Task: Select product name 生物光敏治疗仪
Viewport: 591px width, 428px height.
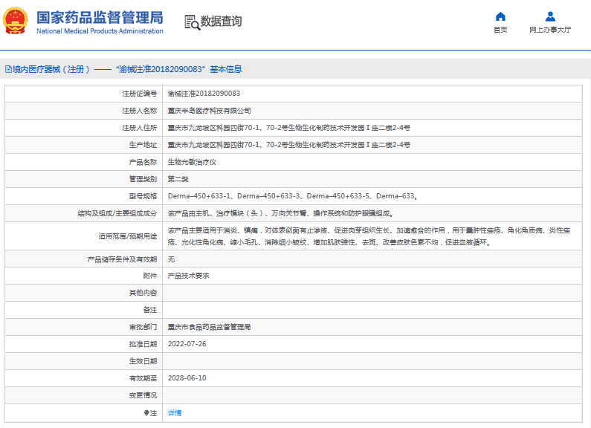Action: (x=192, y=162)
